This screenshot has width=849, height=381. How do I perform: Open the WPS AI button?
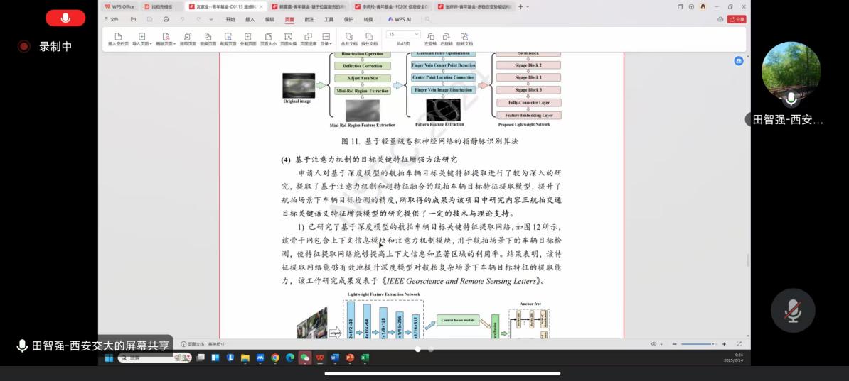(x=400, y=19)
